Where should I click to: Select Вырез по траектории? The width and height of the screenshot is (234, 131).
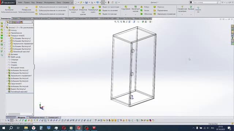(109, 7)
